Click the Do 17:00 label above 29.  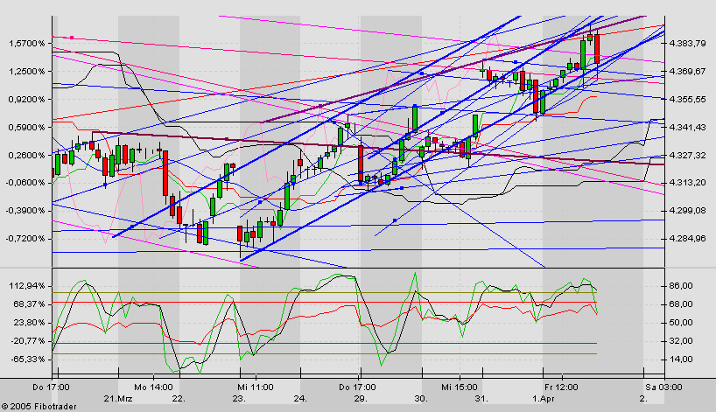pyautogui.click(x=357, y=388)
